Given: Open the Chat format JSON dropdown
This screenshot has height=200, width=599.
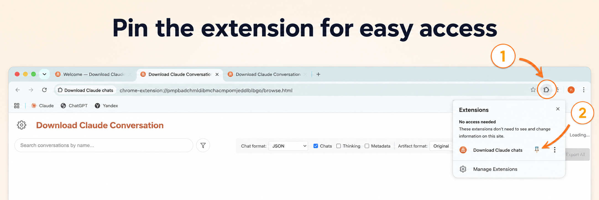Looking at the screenshot, I should [x=288, y=146].
